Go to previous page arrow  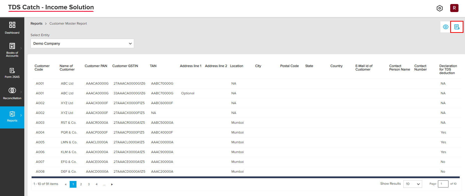coord(65,184)
